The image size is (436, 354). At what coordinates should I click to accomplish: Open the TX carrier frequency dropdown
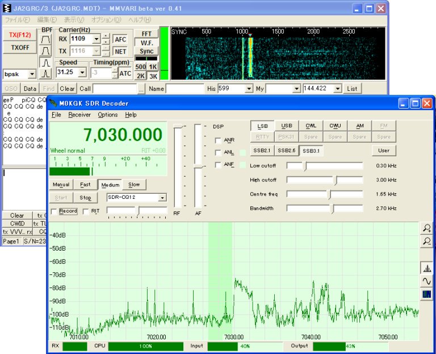coord(96,51)
